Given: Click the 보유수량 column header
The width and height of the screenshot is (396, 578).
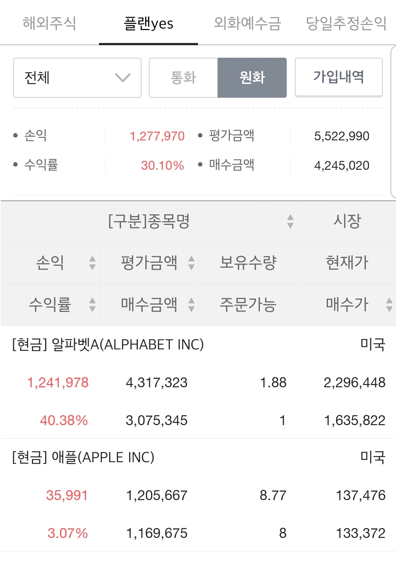Looking at the screenshot, I should 248,263.
